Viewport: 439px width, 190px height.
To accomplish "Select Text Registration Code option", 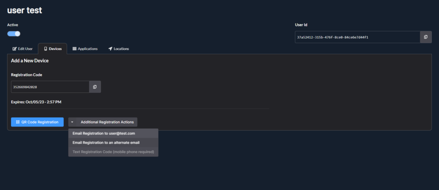I will pos(113,152).
